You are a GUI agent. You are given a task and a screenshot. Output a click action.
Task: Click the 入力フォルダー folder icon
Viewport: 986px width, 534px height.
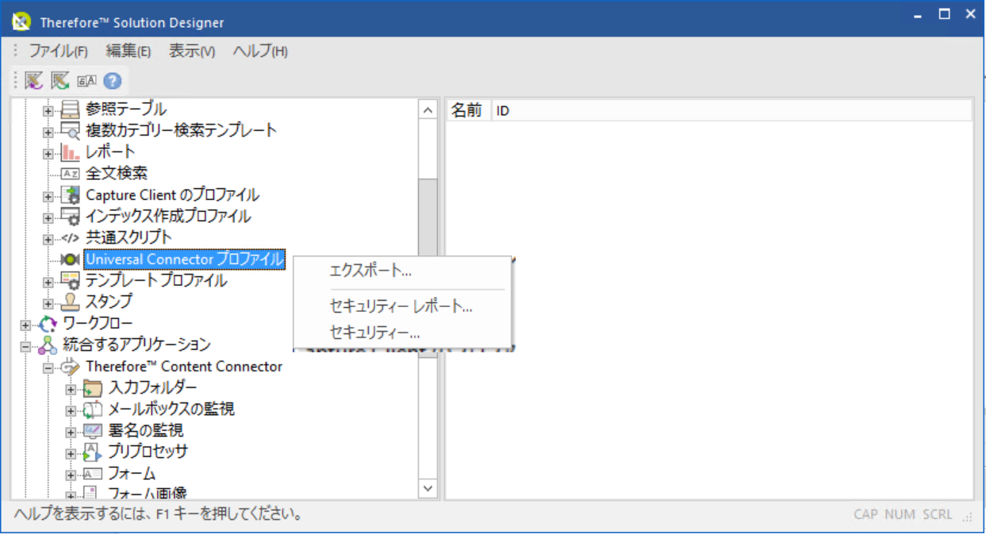point(93,387)
